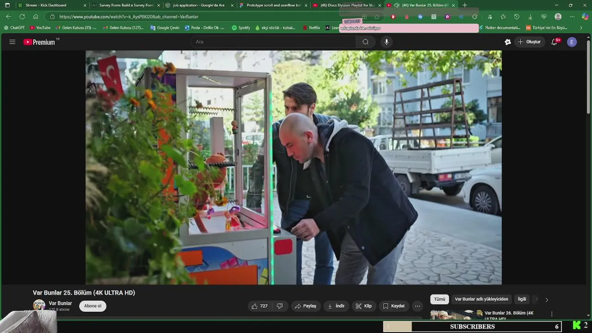Open ChatGPT bookmark
592x333 pixels.
14,28
